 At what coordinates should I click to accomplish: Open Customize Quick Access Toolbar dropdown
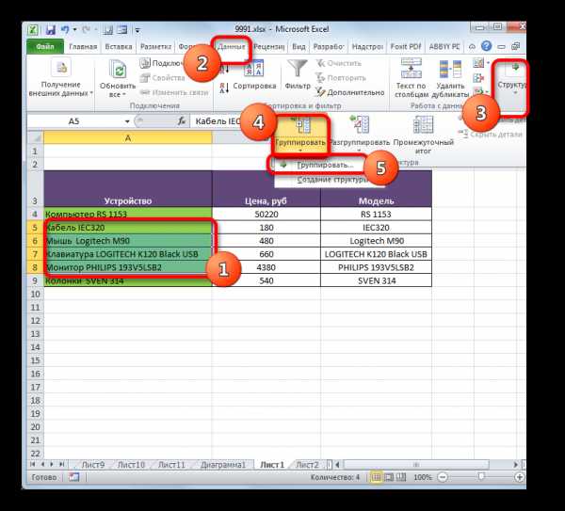(137, 30)
